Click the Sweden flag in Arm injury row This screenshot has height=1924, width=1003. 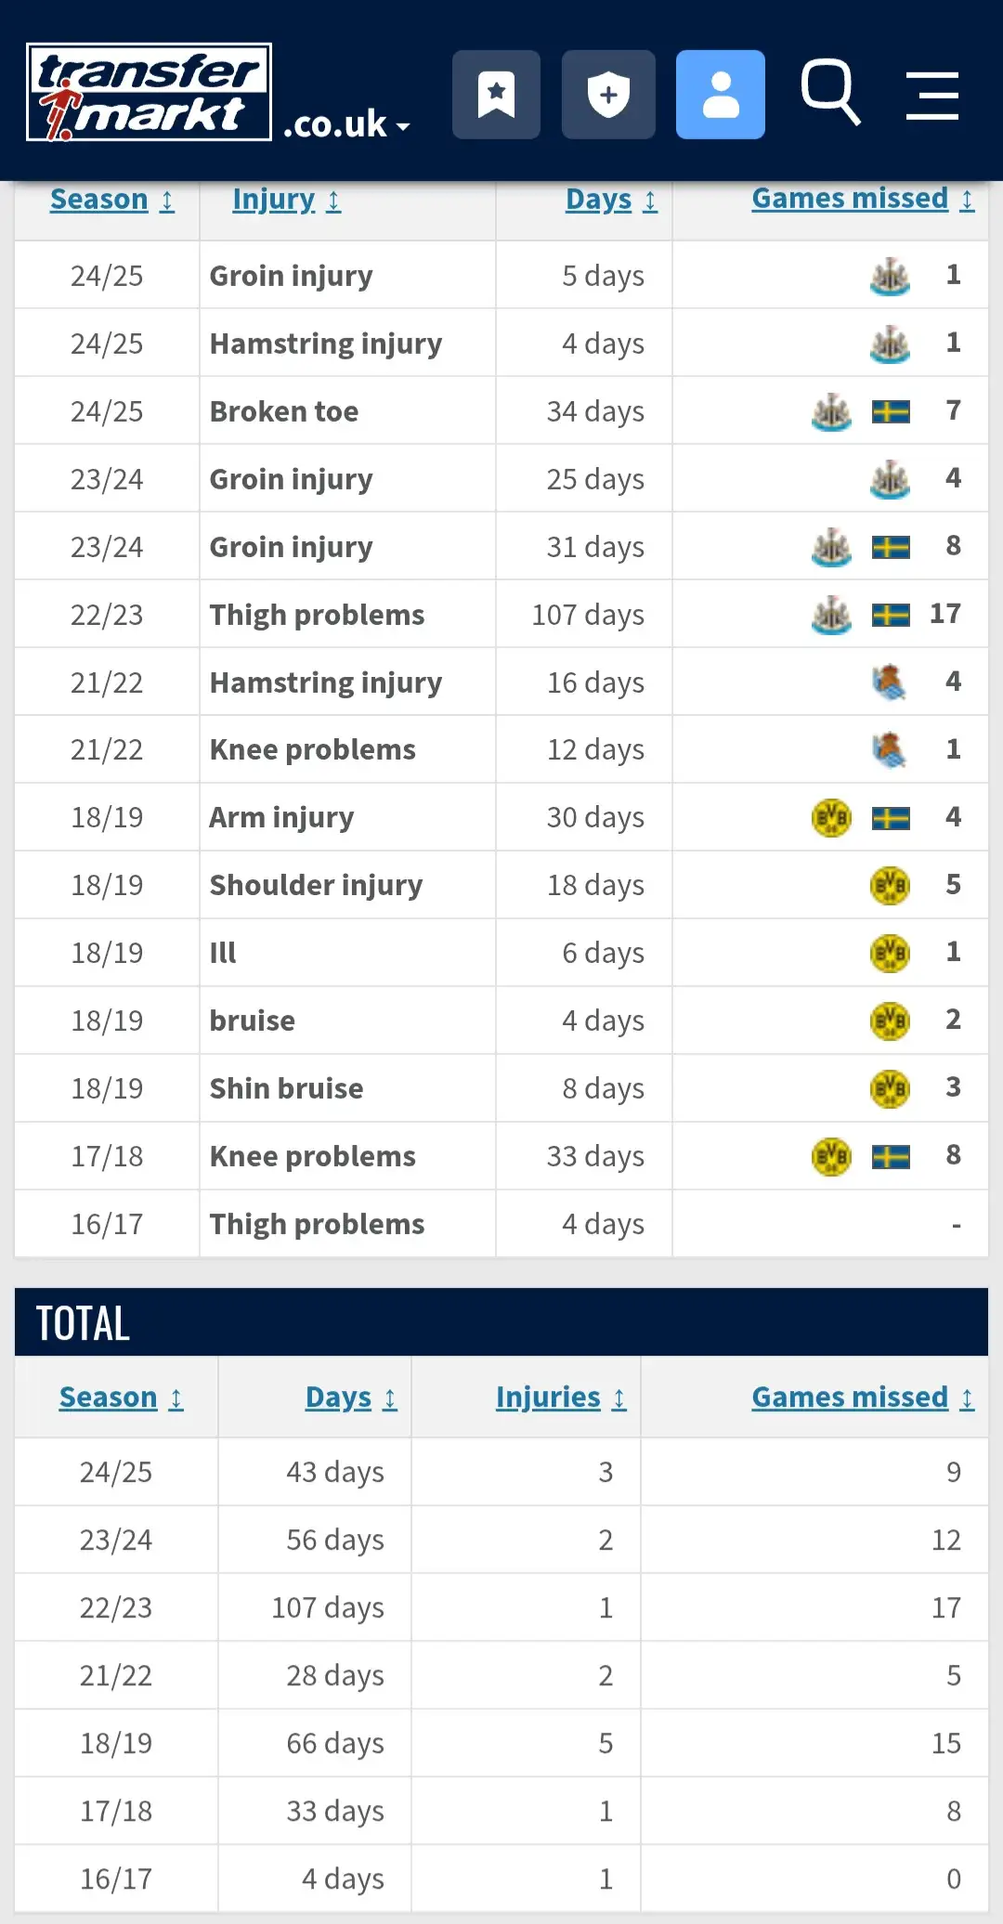pos(891,818)
